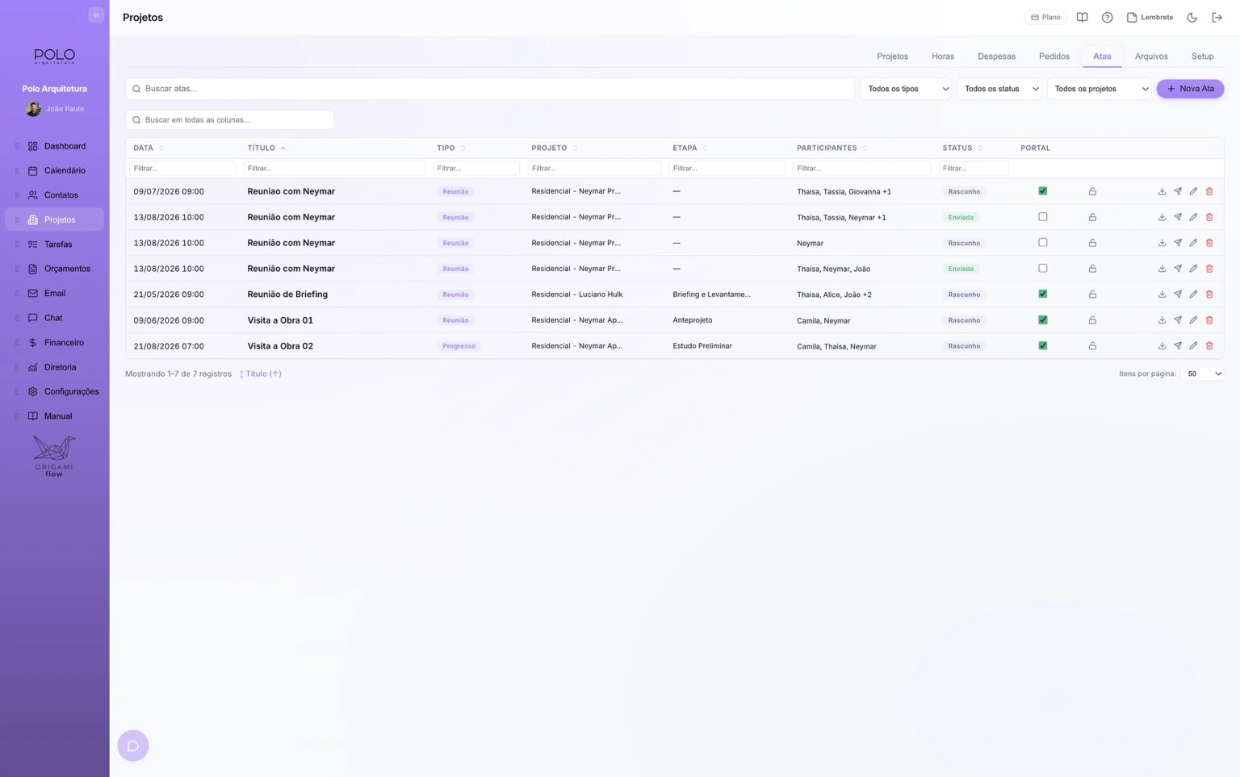Open the Lembrete button in the top bar
Screen dimensions: 1240x777
click(1150, 17)
